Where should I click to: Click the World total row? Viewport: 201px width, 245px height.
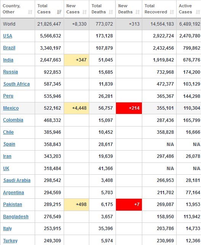coord(100,24)
